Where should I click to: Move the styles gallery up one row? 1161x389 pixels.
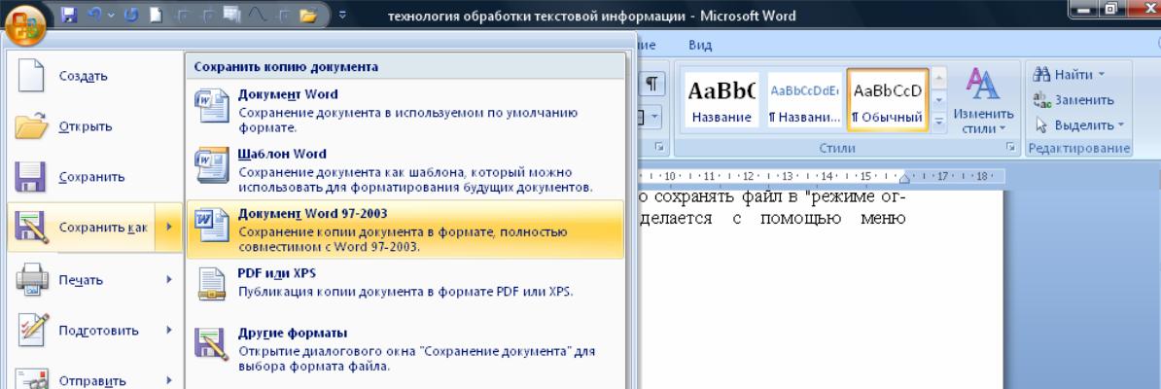click(939, 77)
